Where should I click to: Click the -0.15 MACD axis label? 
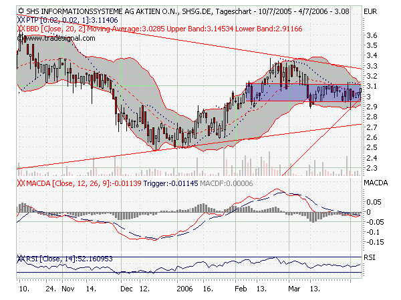374,242
